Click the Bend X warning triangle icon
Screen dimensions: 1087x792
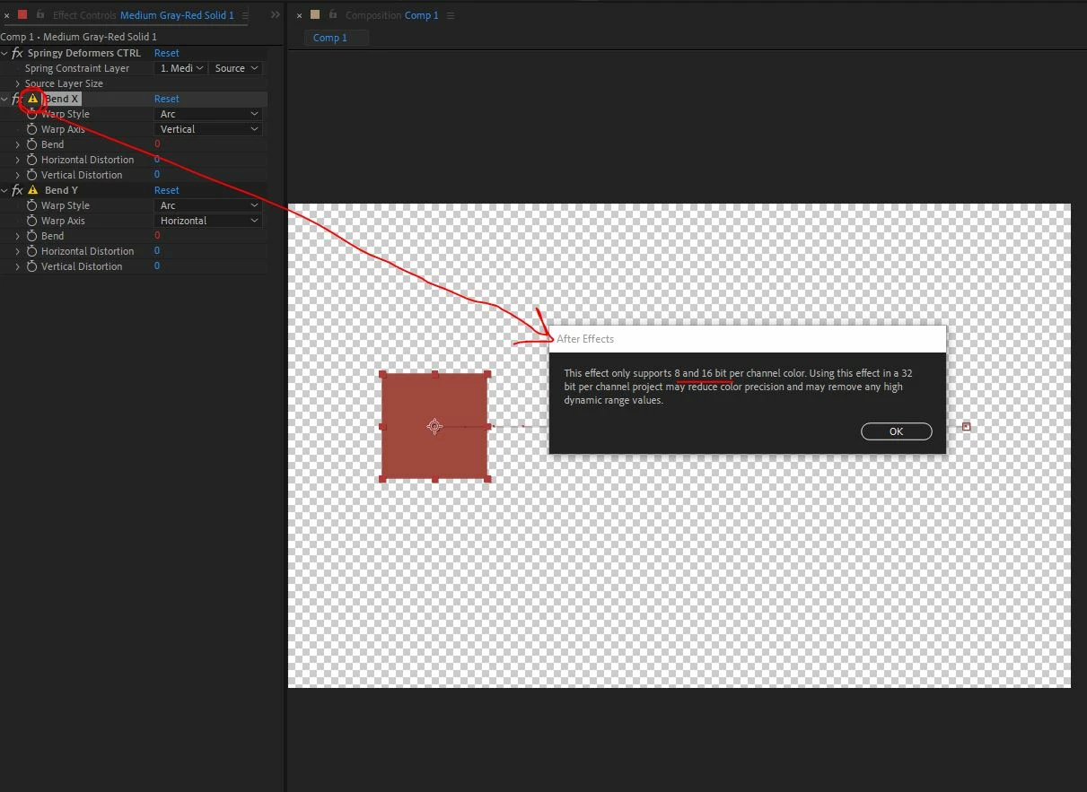pos(33,99)
